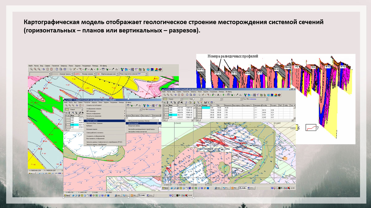
Task: Select text 'A' tool in back map window
Action: [92, 69]
